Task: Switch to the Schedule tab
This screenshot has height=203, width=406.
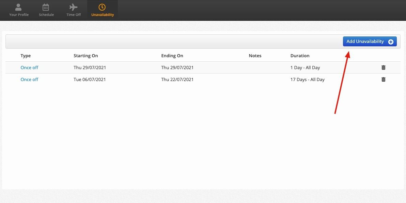Action: (x=46, y=10)
